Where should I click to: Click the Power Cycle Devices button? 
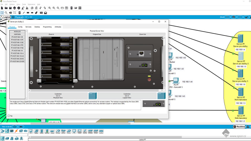(15, 127)
